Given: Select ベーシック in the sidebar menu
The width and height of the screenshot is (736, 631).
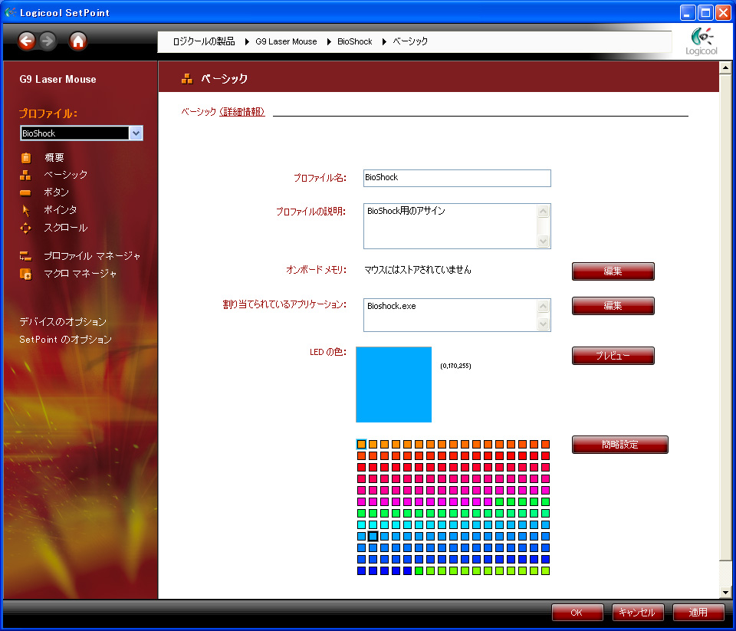Looking at the screenshot, I should click(65, 175).
